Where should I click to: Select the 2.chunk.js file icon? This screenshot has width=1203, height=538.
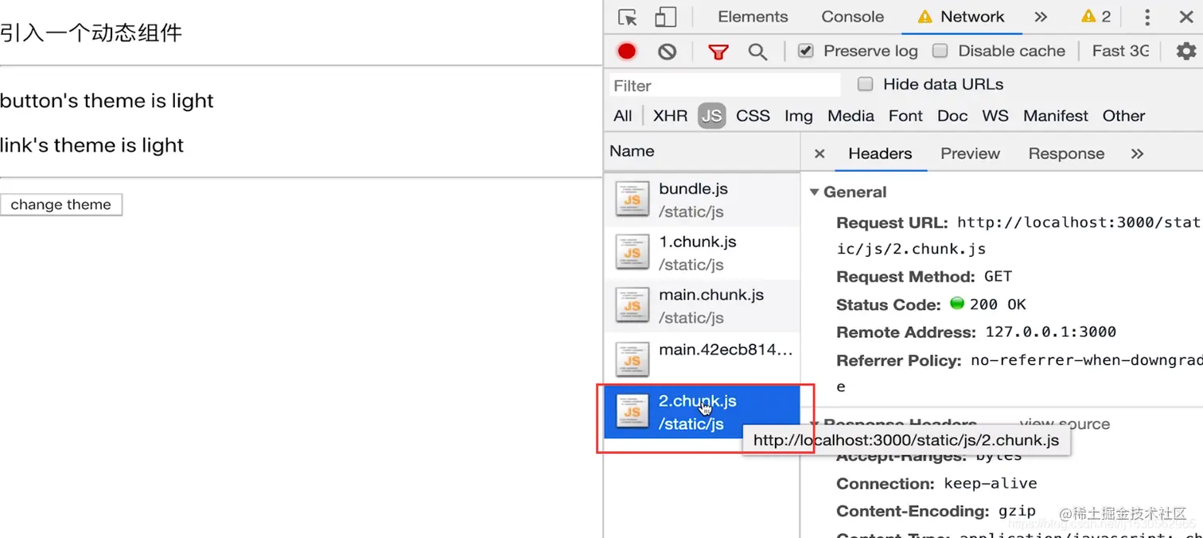[x=633, y=412]
